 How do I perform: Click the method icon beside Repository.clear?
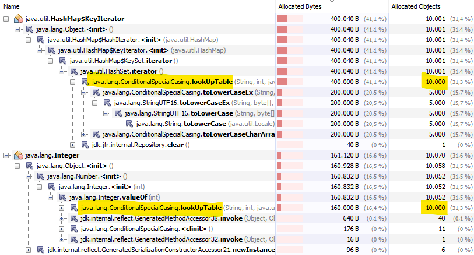coord(85,145)
